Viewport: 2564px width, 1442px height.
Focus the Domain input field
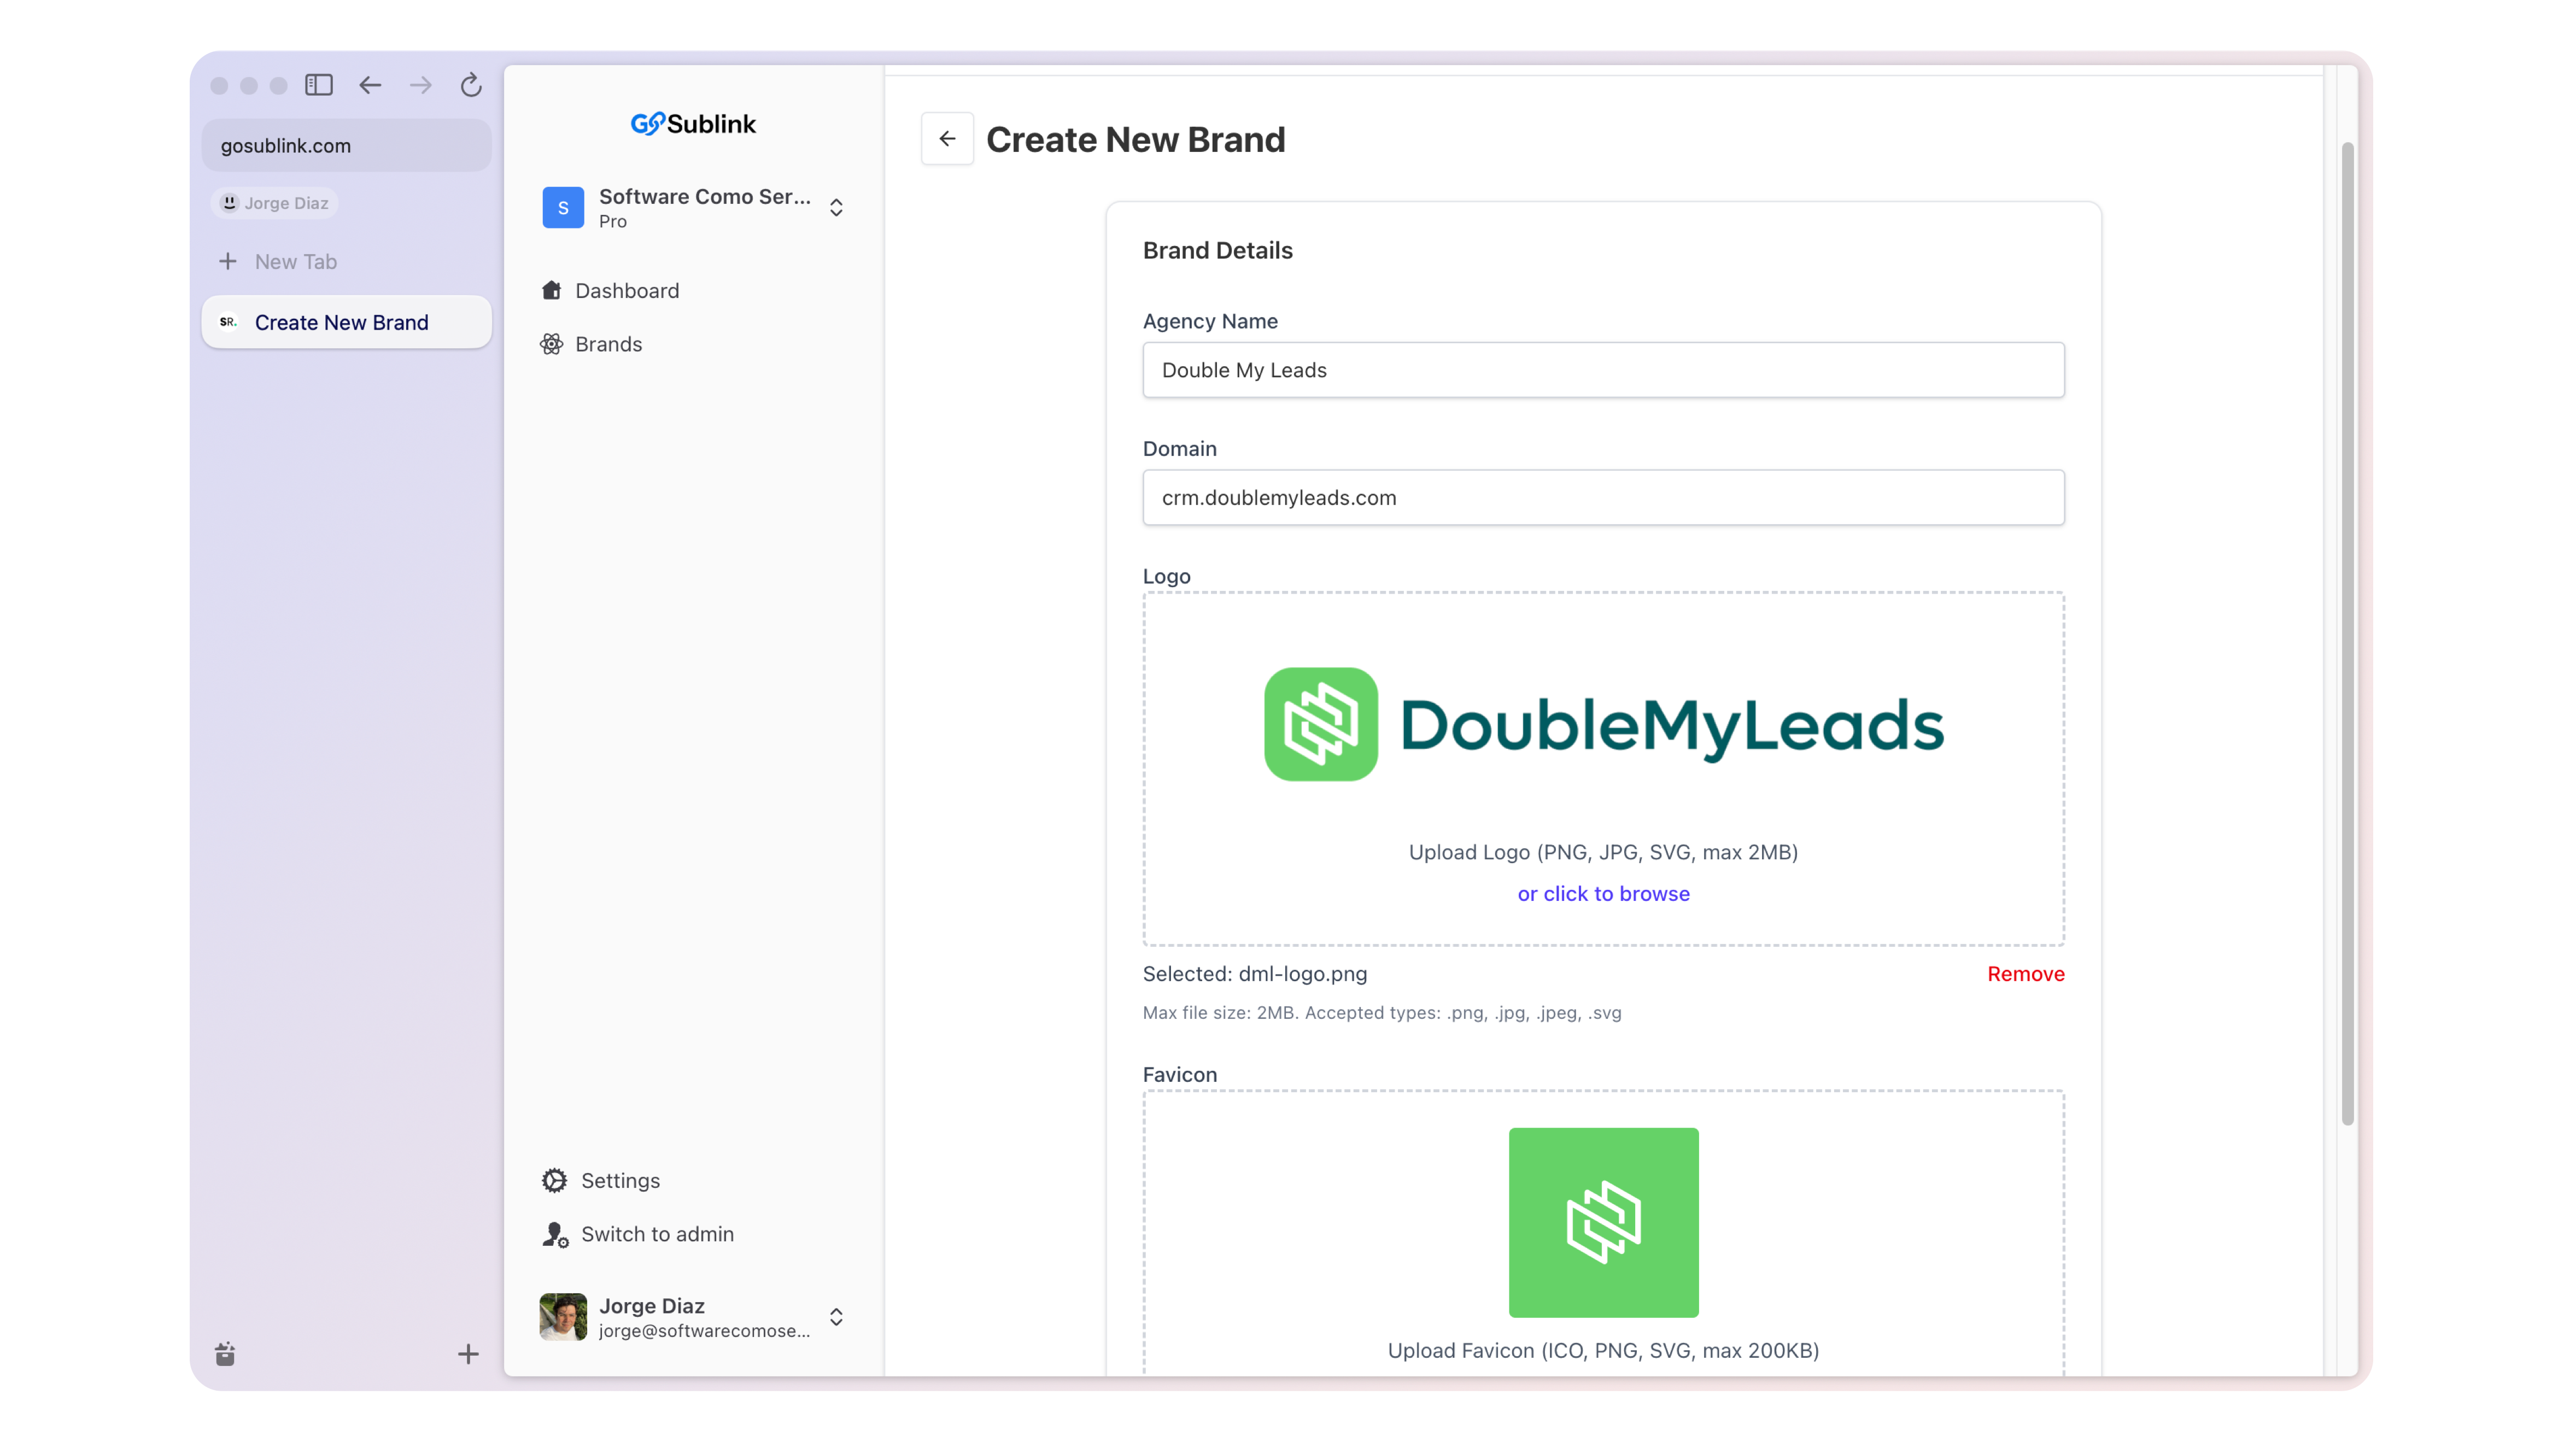pyautogui.click(x=1603, y=497)
